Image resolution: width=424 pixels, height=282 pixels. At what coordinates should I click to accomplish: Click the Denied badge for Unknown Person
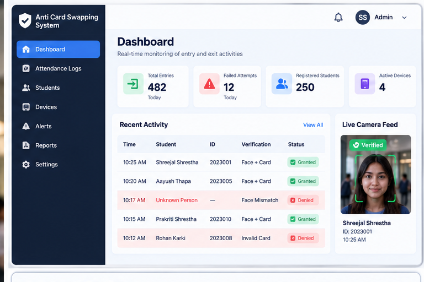click(x=303, y=200)
